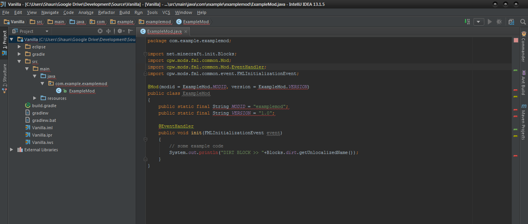Run the project with the play icon
528x224 pixels.
[490, 22]
